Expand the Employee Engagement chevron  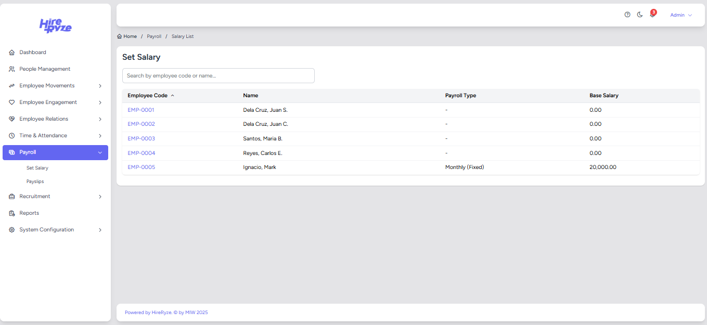pos(100,102)
